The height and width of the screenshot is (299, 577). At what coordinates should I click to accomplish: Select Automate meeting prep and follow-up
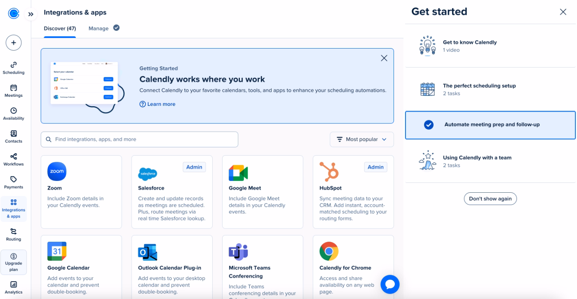coord(490,125)
